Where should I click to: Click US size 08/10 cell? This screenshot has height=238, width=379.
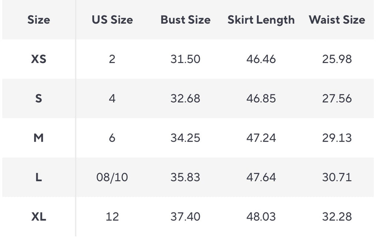112,177
